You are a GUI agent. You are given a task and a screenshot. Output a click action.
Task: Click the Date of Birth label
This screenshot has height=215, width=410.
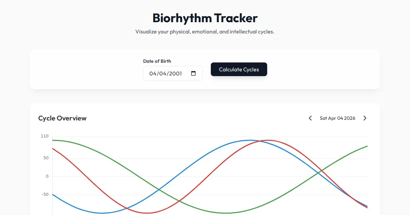(x=157, y=61)
